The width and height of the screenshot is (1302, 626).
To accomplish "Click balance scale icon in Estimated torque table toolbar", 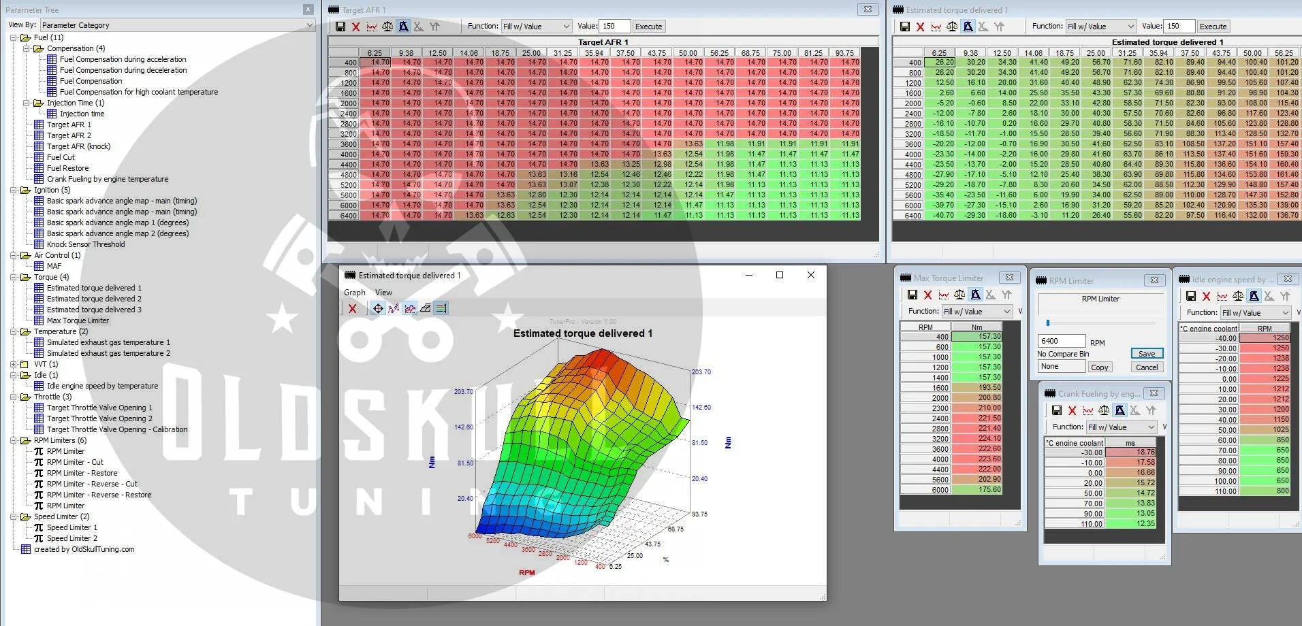I will click(951, 27).
